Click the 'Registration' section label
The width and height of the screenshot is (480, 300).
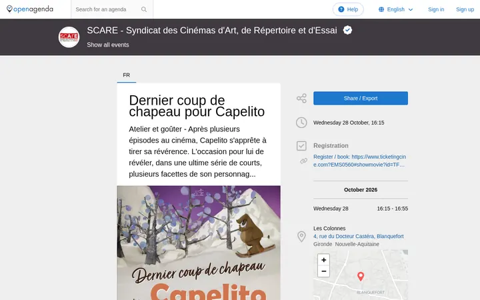point(331,146)
